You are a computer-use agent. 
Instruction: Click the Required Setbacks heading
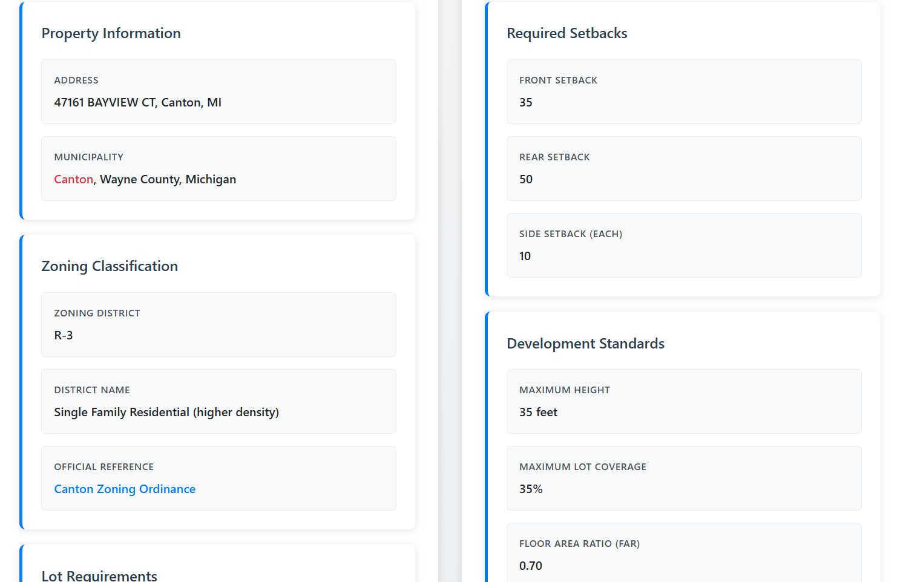tap(567, 33)
